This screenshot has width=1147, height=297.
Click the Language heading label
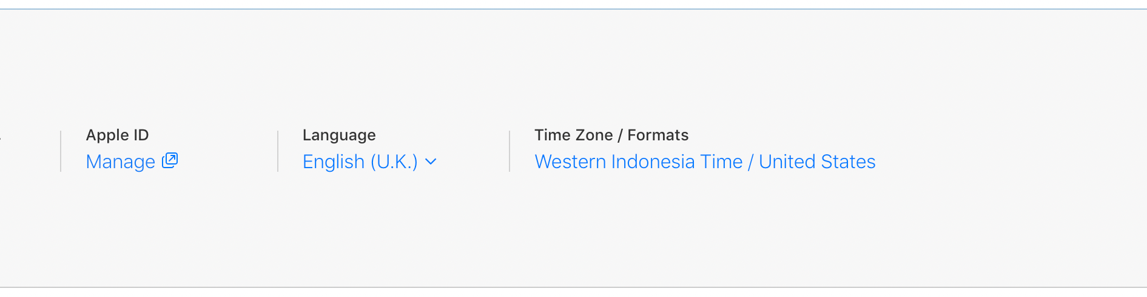[x=339, y=135]
